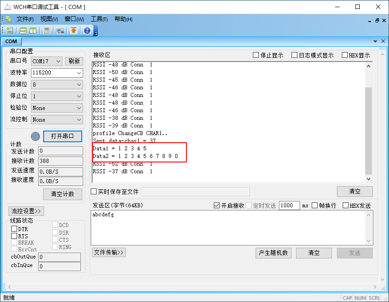Click the cbOutQue value field
The height and width of the screenshot is (302, 389).
60,257
